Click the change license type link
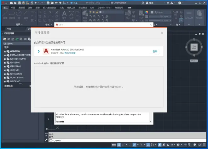Screen dimensions: 208x149 coord(70,53)
